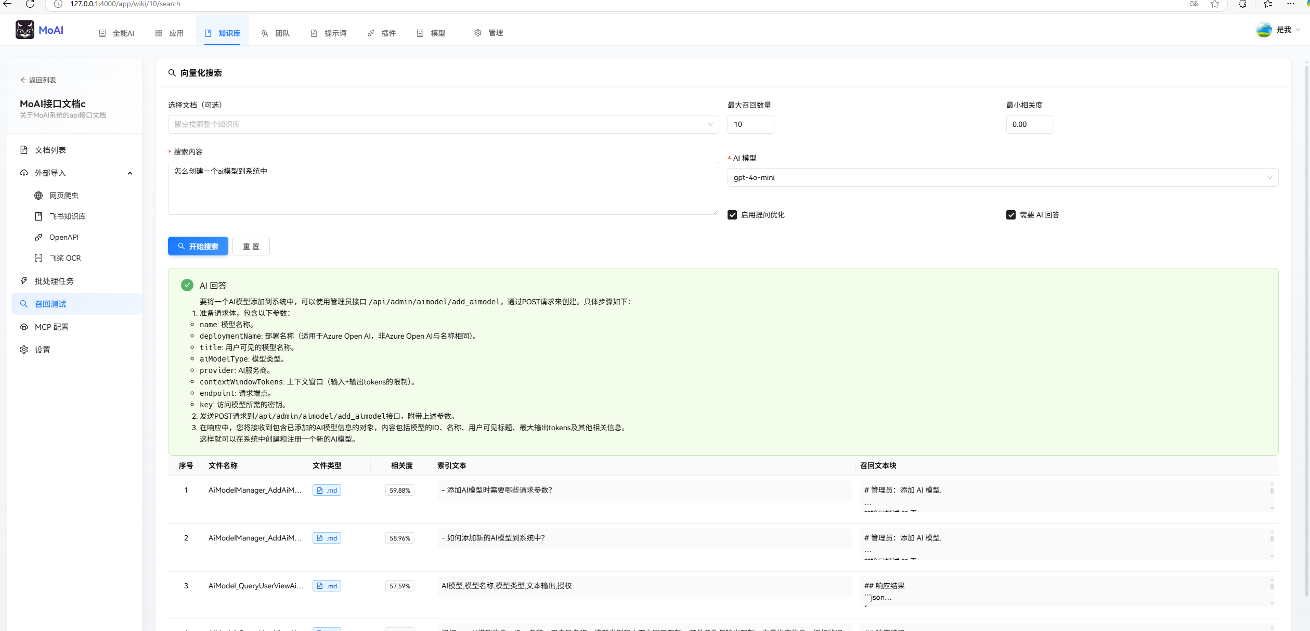Screen dimensions: 1310x631
Task: Uncheck 启用提问优化 checkbox
Action: [732, 215]
